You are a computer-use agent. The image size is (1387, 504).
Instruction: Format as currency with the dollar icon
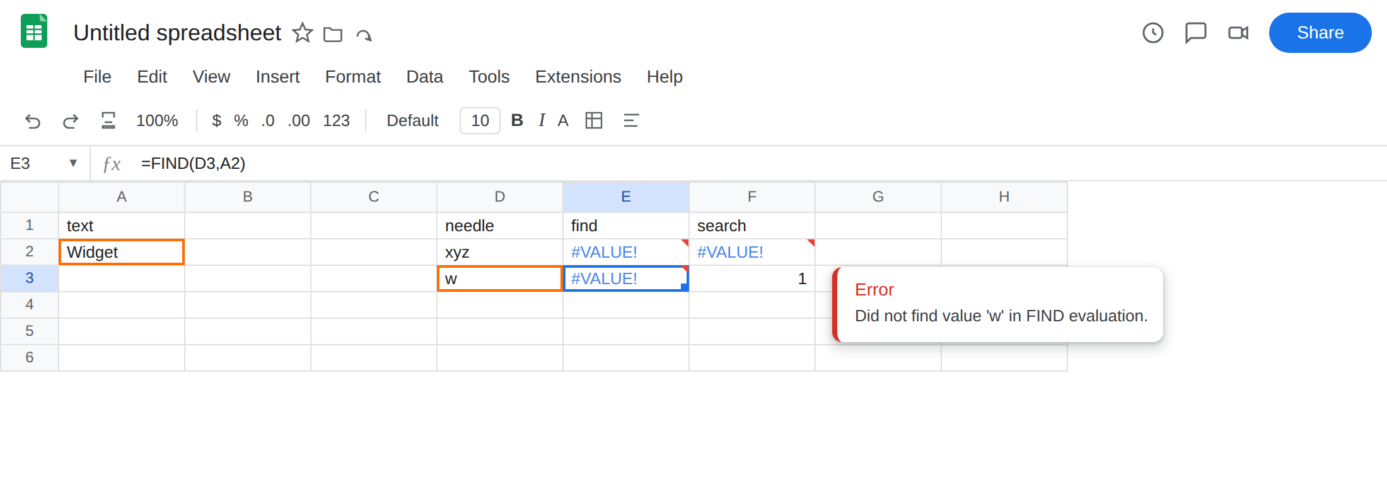(216, 120)
